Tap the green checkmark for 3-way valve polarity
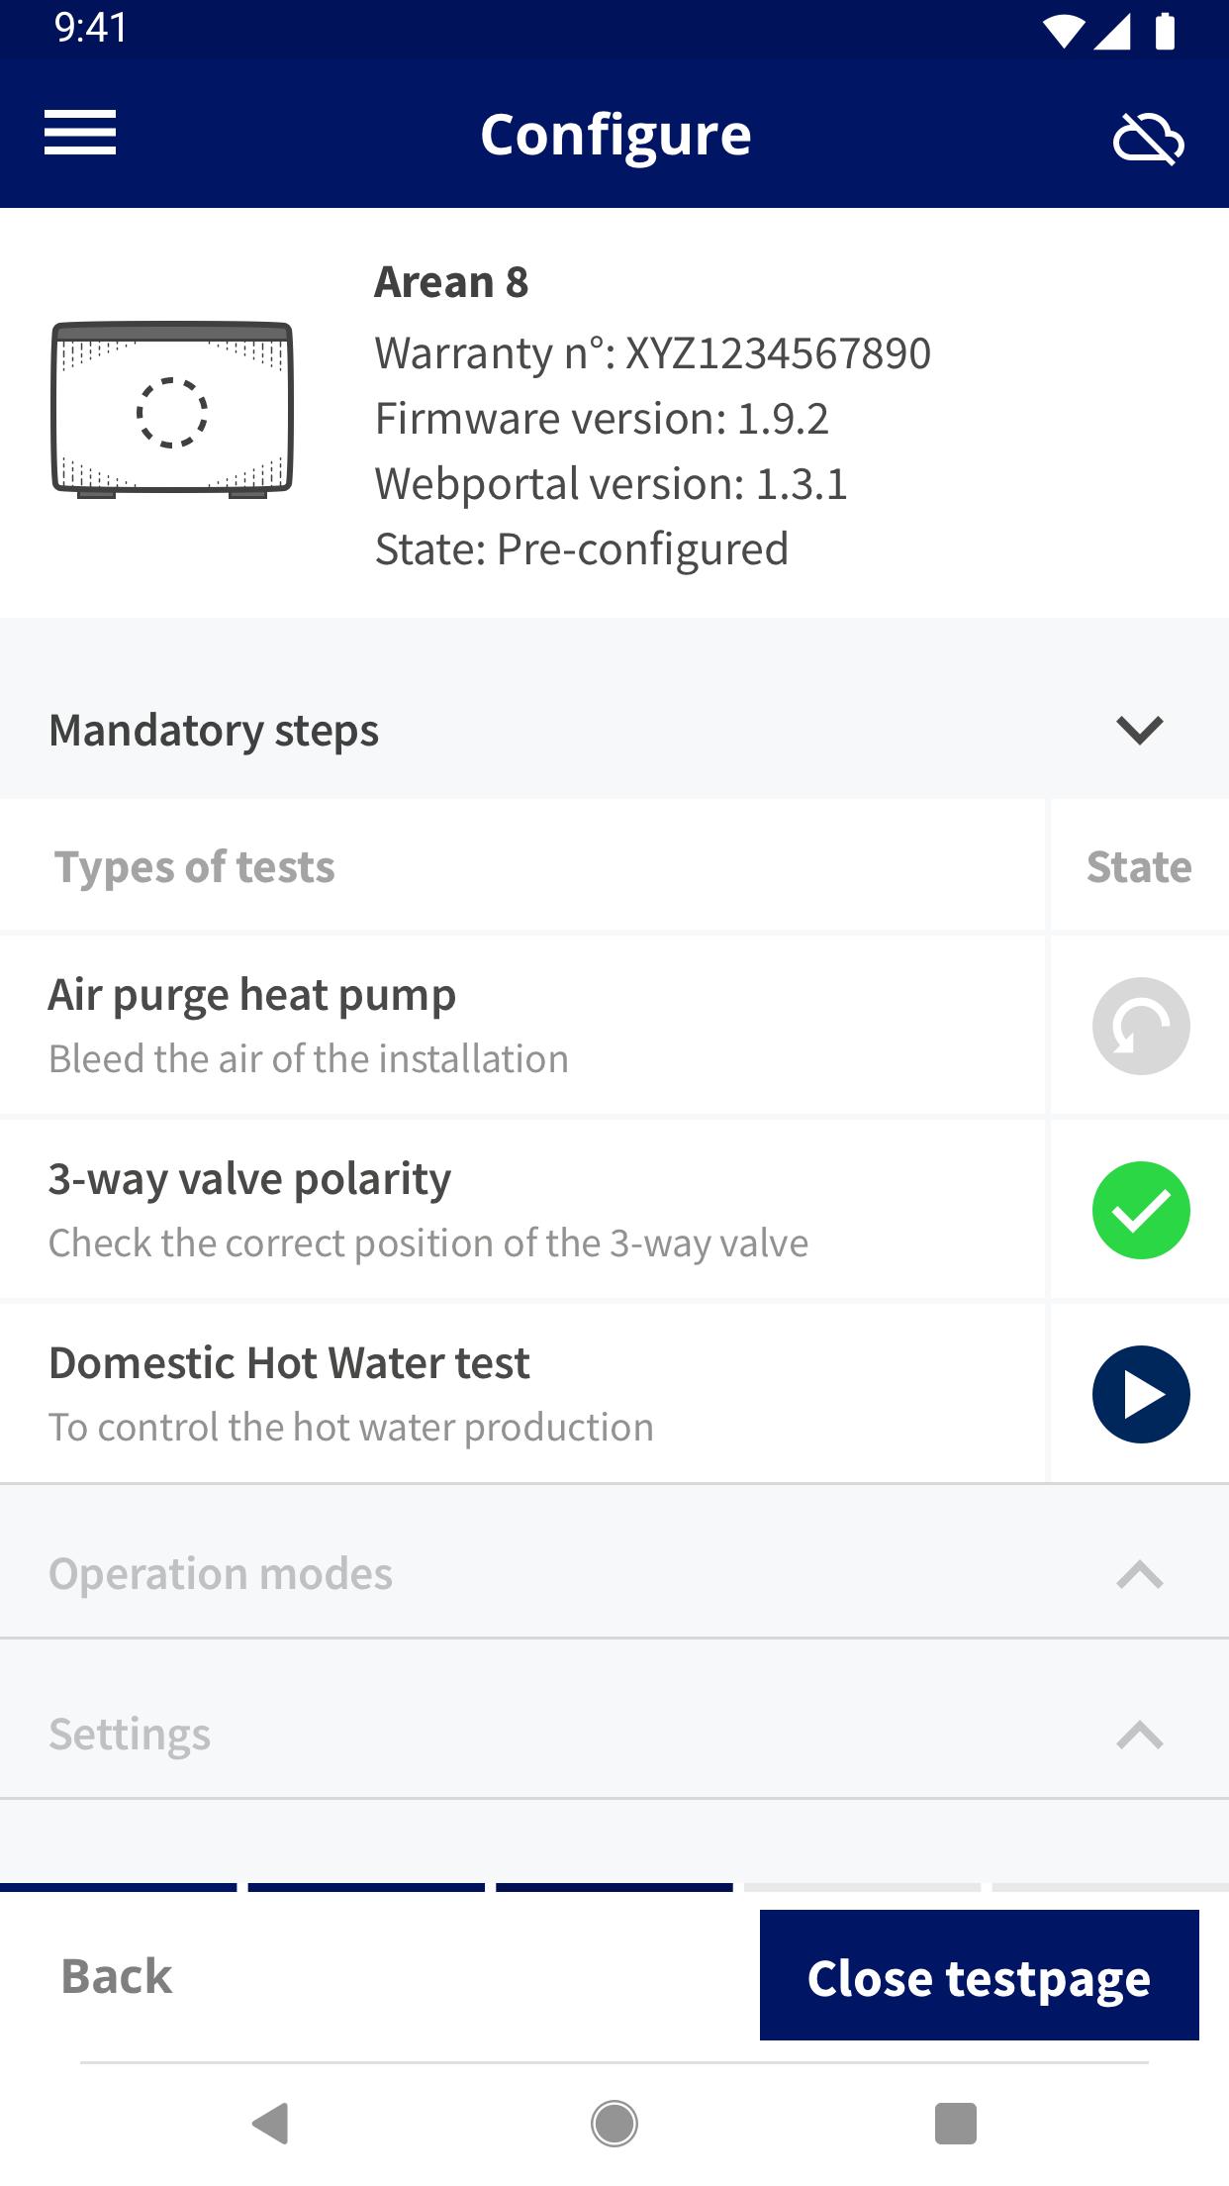 [1141, 1210]
